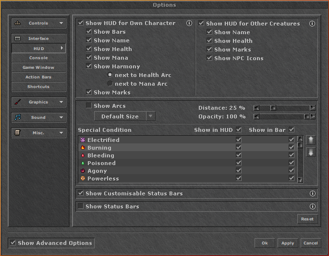329x256 pixels.
Task: Click the Apply button
Action: 287,243
